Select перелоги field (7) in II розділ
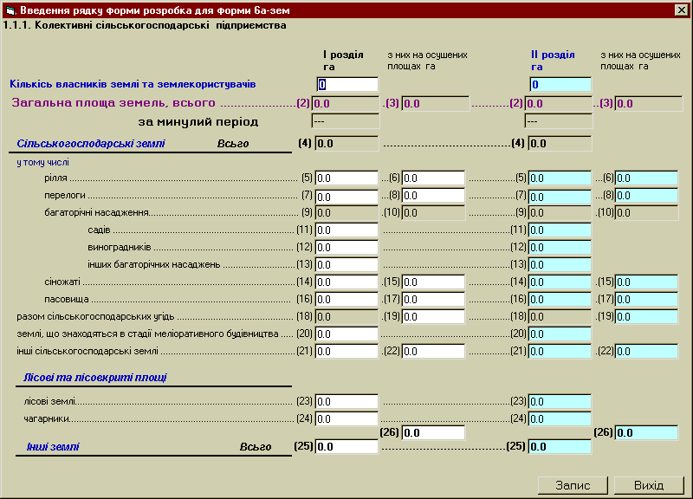Viewport: 693px width, 499px height. (560, 196)
